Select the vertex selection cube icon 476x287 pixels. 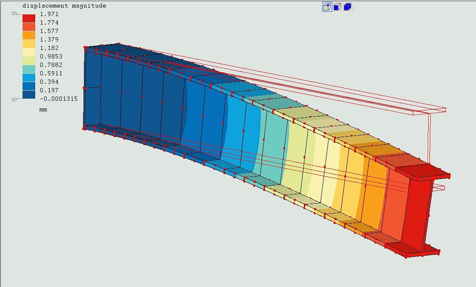coord(327,7)
